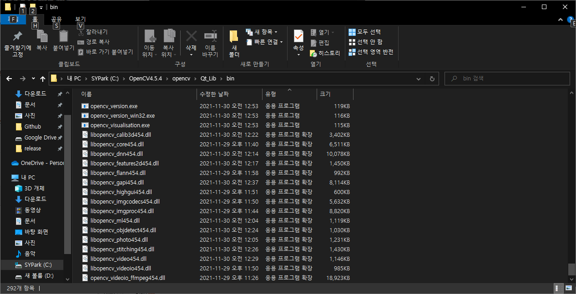
Task: Switch to the 홈 (Home) ribbon tab
Action: tap(35, 20)
